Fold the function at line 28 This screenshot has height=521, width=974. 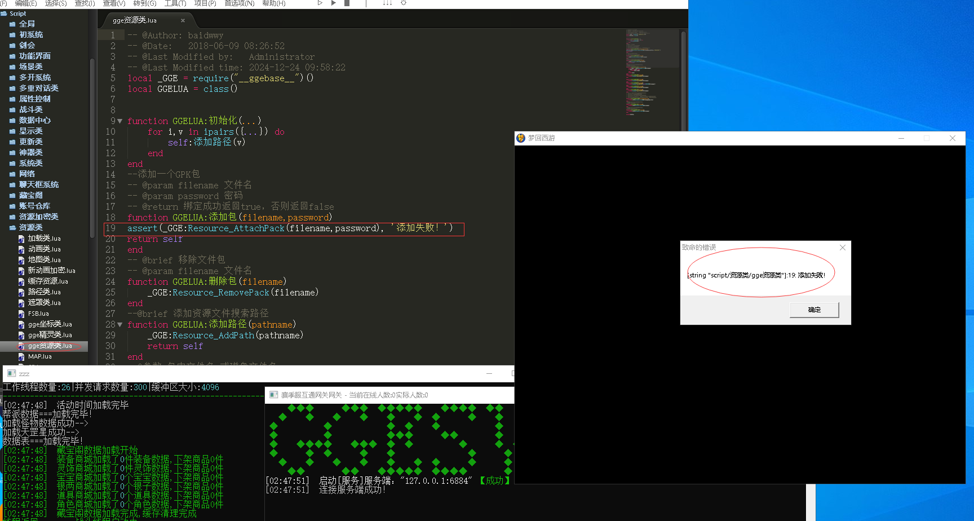pos(120,325)
